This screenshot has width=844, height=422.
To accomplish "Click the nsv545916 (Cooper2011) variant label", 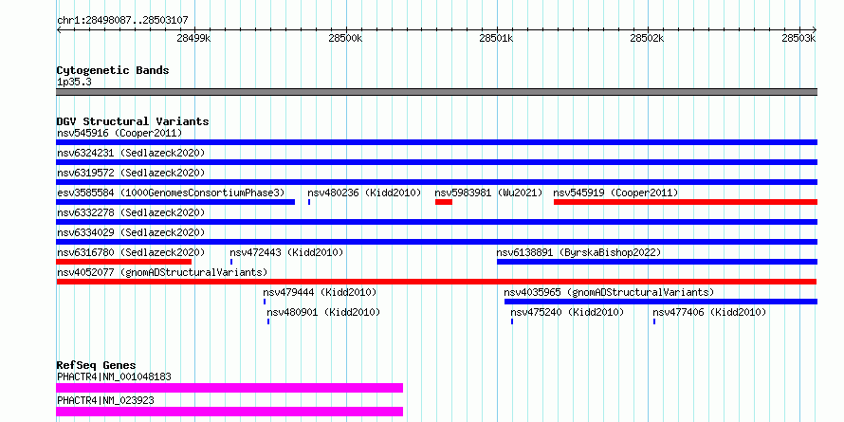I will [x=119, y=133].
